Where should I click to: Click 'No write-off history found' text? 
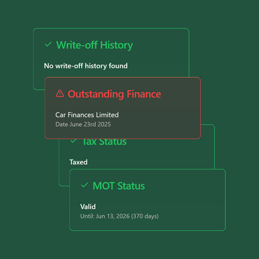[86, 66]
